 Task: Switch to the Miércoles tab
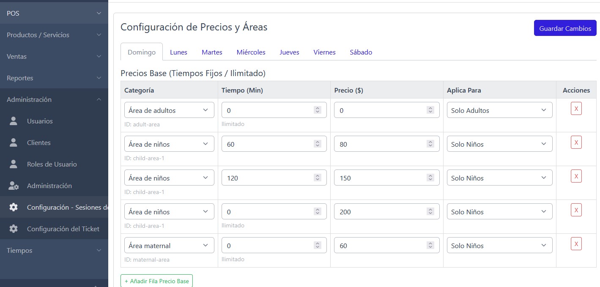tap(251, 52)
